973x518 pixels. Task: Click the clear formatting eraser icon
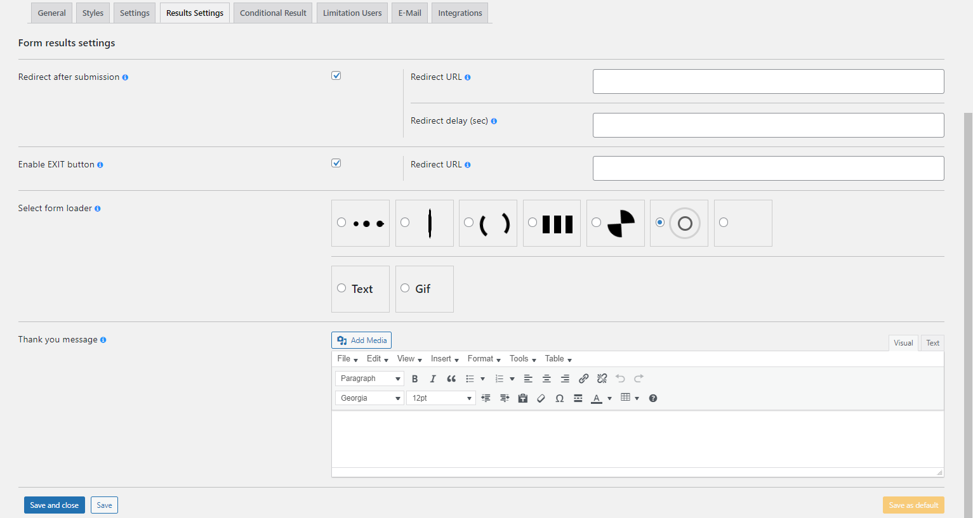coord(541,398)
